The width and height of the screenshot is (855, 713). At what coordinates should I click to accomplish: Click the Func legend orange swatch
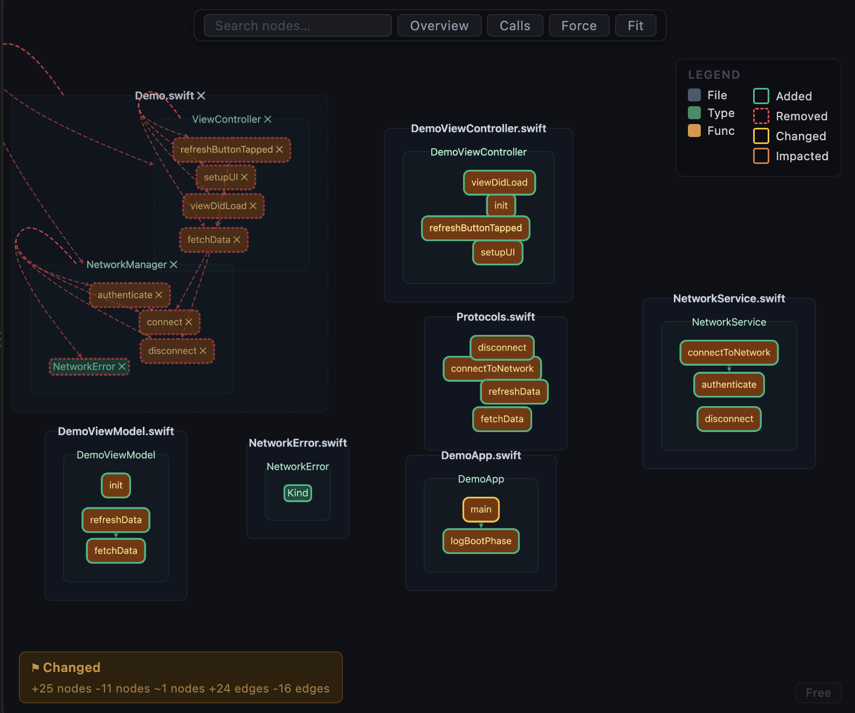(694, 131)
